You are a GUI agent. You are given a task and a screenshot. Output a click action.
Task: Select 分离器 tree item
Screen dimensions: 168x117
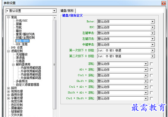click(20, 61)
